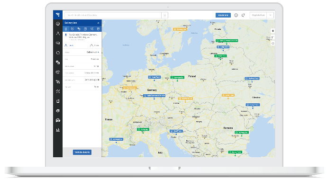
Task: Open the maintenance tools icon in the sidebar
Action: [x=58, y=91]
